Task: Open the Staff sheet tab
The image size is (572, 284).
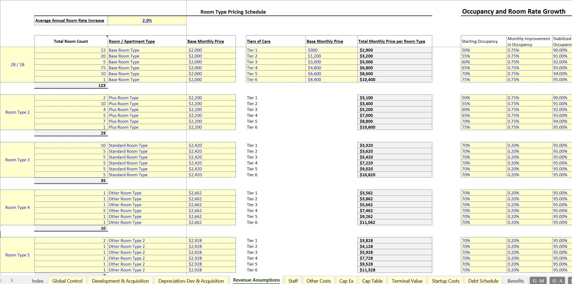Action: pyautogui.click(x=293, y=281)
